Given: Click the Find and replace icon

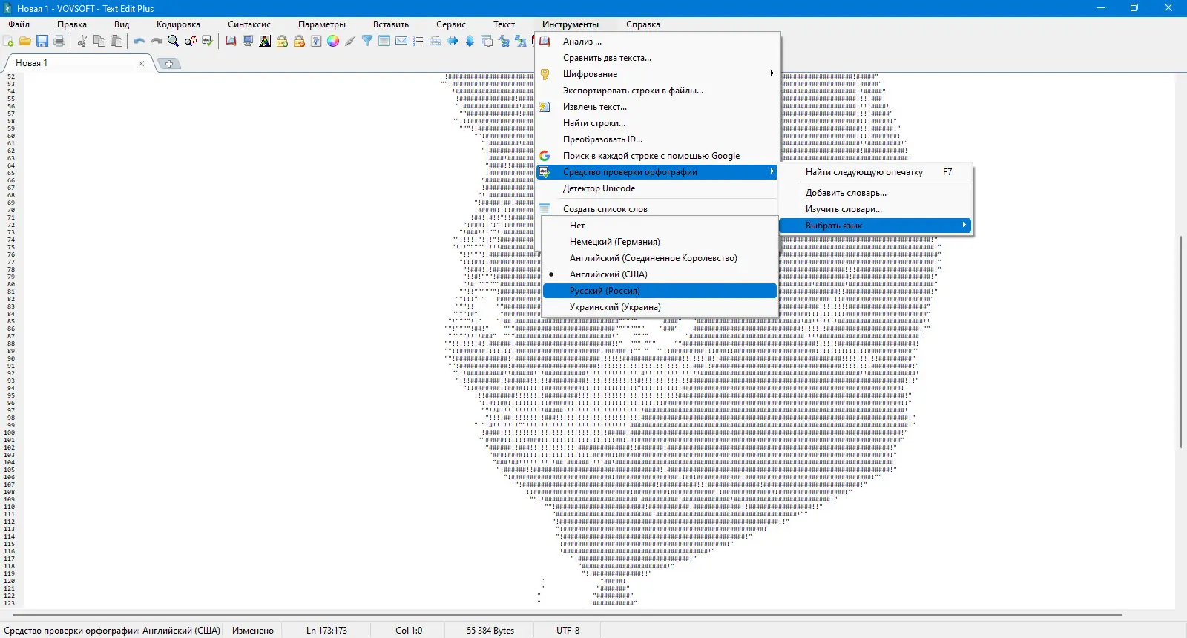Looking at the screenshot, I should 191,41.
